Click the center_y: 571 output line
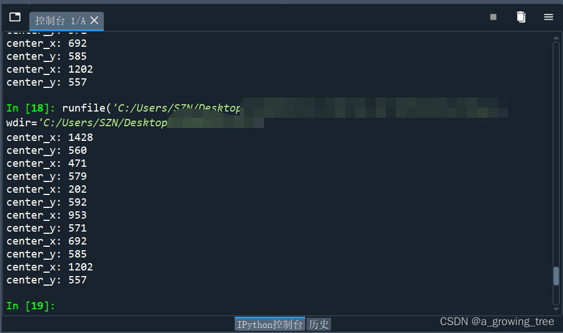The width and height of the screenshot is (563, 333). click(x=47, y=228)
